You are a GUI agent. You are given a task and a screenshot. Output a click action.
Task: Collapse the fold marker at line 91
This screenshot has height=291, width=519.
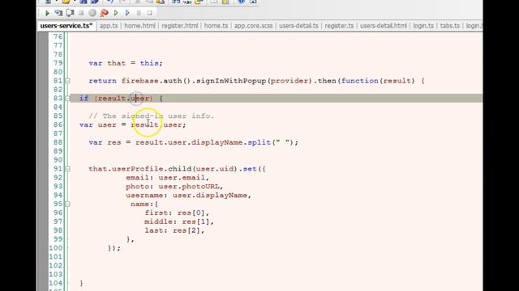[67, 169]
